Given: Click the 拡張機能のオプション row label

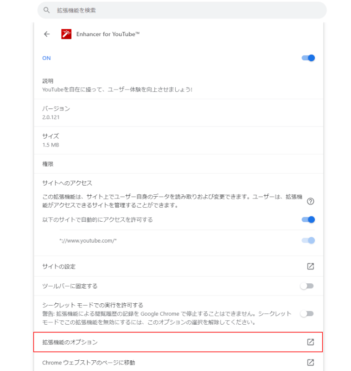Looking at the screenshot, I should (70, 342).
